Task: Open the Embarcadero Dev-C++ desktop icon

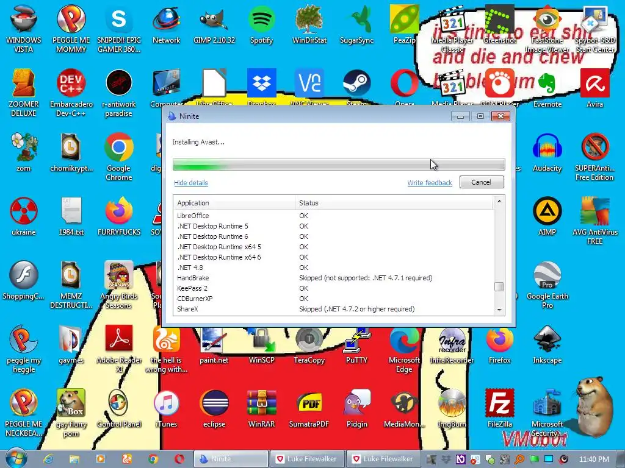Action: coord(71,93)
